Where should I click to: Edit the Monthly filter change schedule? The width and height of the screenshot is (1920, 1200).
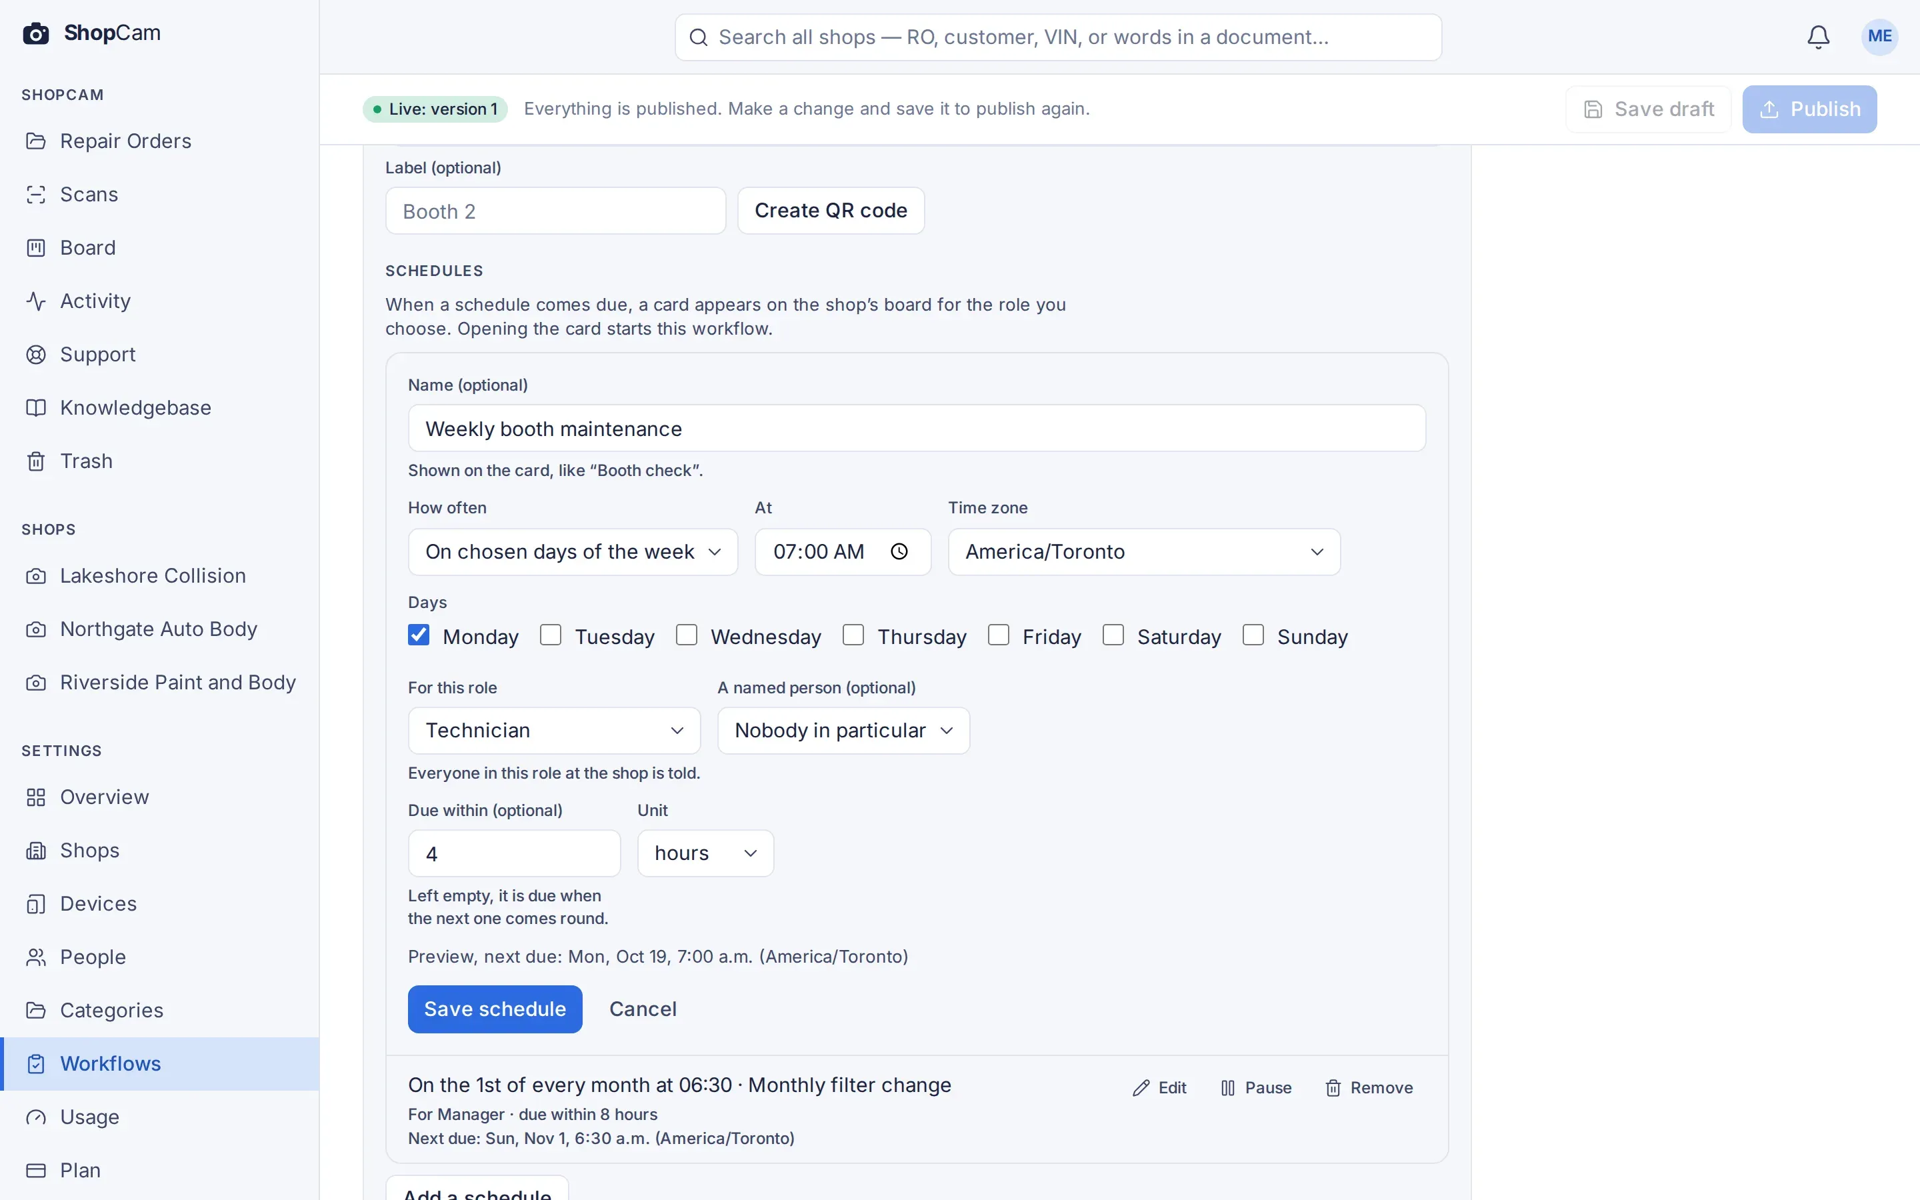(1159, 1087)
